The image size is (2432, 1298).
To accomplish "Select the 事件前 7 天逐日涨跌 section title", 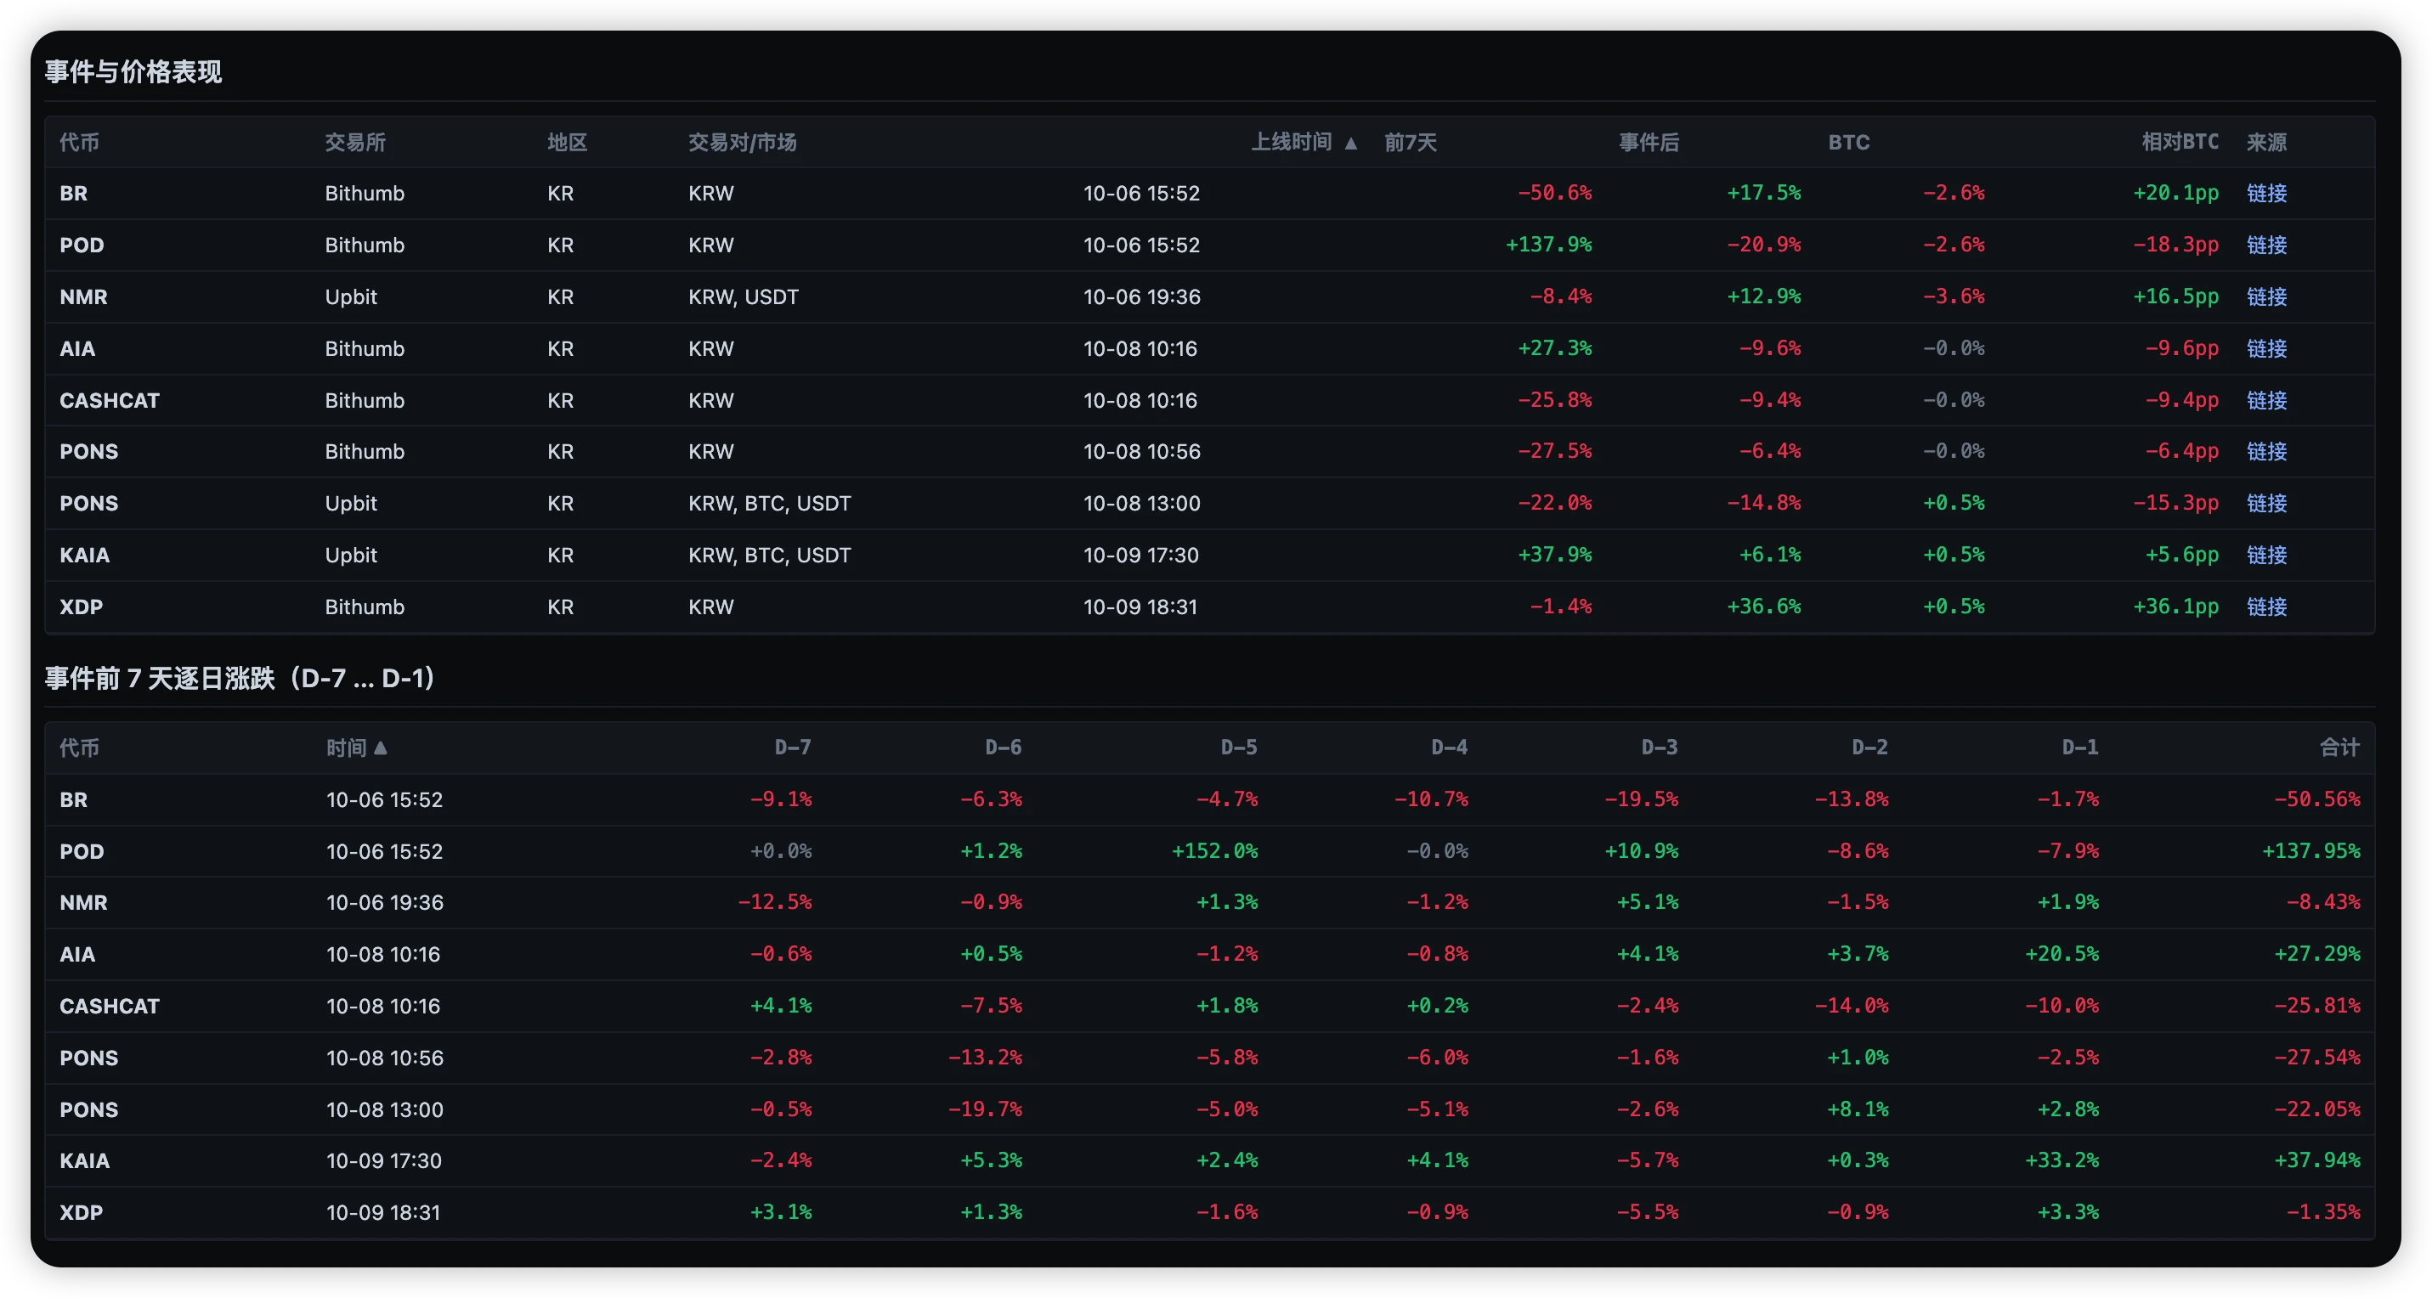I will tap(240, 678).
